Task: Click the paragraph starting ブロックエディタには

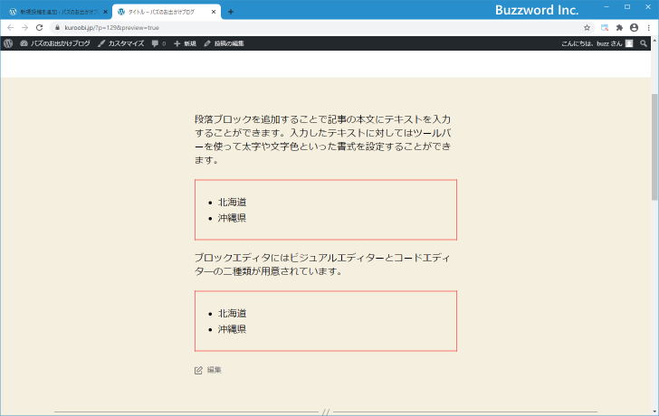Action: pyautogui.click(x=323, y=264)
